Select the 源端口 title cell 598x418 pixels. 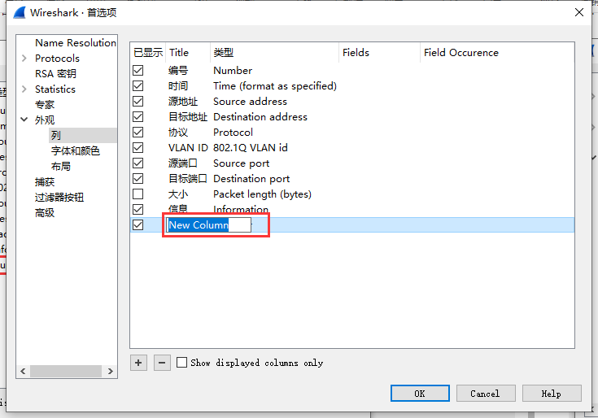(x=183, y=163)
